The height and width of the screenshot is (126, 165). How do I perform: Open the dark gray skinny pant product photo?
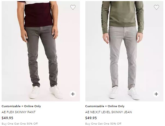41,51
